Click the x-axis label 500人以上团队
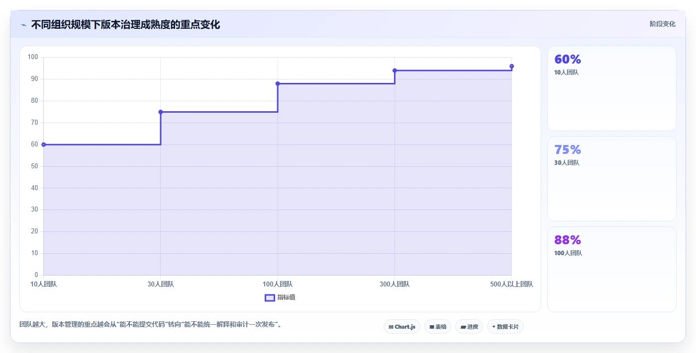The width and height of the screenshot is (696, 353). click(x=511, y=284)
